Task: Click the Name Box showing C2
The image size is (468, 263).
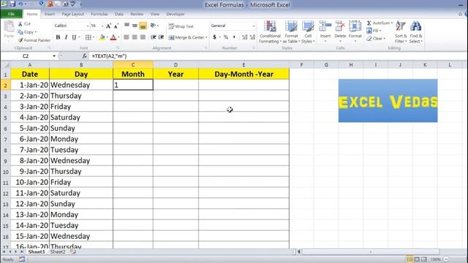Action: point(26,56)
